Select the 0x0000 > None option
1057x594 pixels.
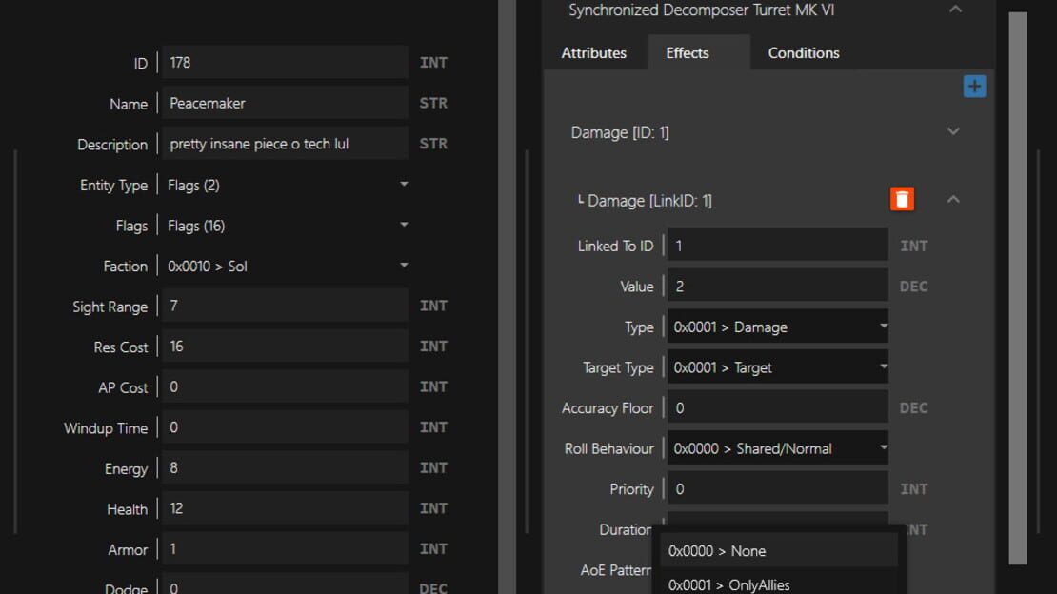point(779,551)
